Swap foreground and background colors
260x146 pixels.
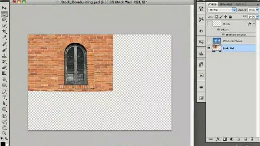click(x=6, y=138)
